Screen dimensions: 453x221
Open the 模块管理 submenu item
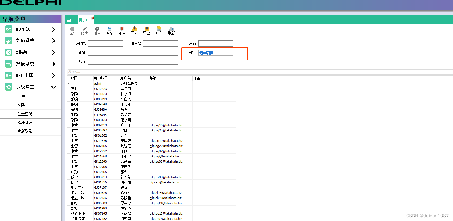pos(25,122)
